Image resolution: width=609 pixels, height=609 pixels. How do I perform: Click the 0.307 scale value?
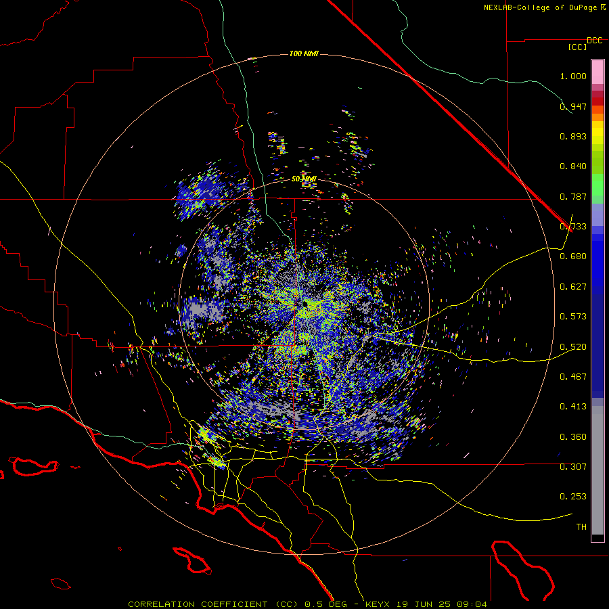pyautogui.click(x=573, y=466)
